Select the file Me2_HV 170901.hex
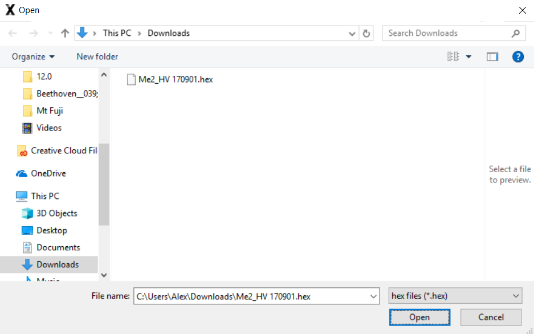 [176, 79]
